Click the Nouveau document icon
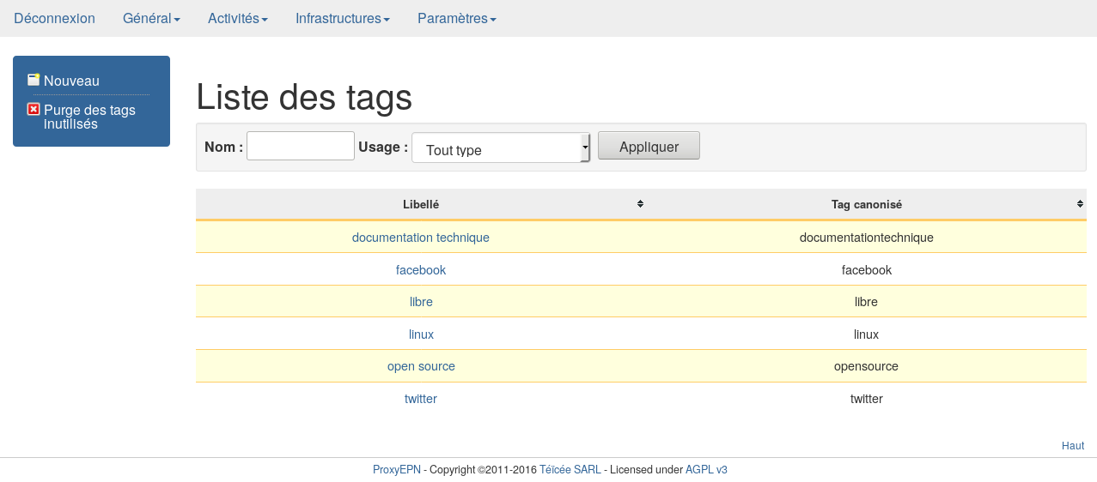Image resolution: width=1097 pixels, height=482 pixels. tap(34, 80)
